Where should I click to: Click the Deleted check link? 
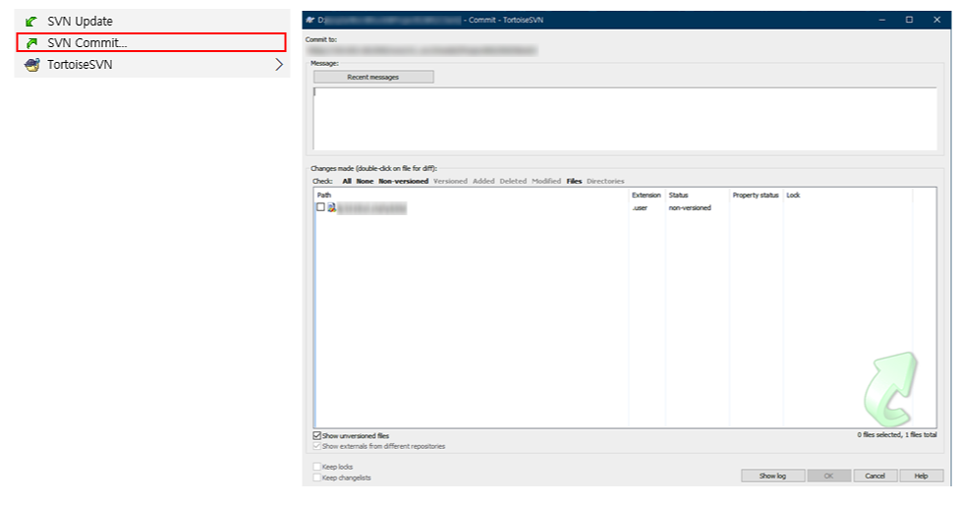513,181
